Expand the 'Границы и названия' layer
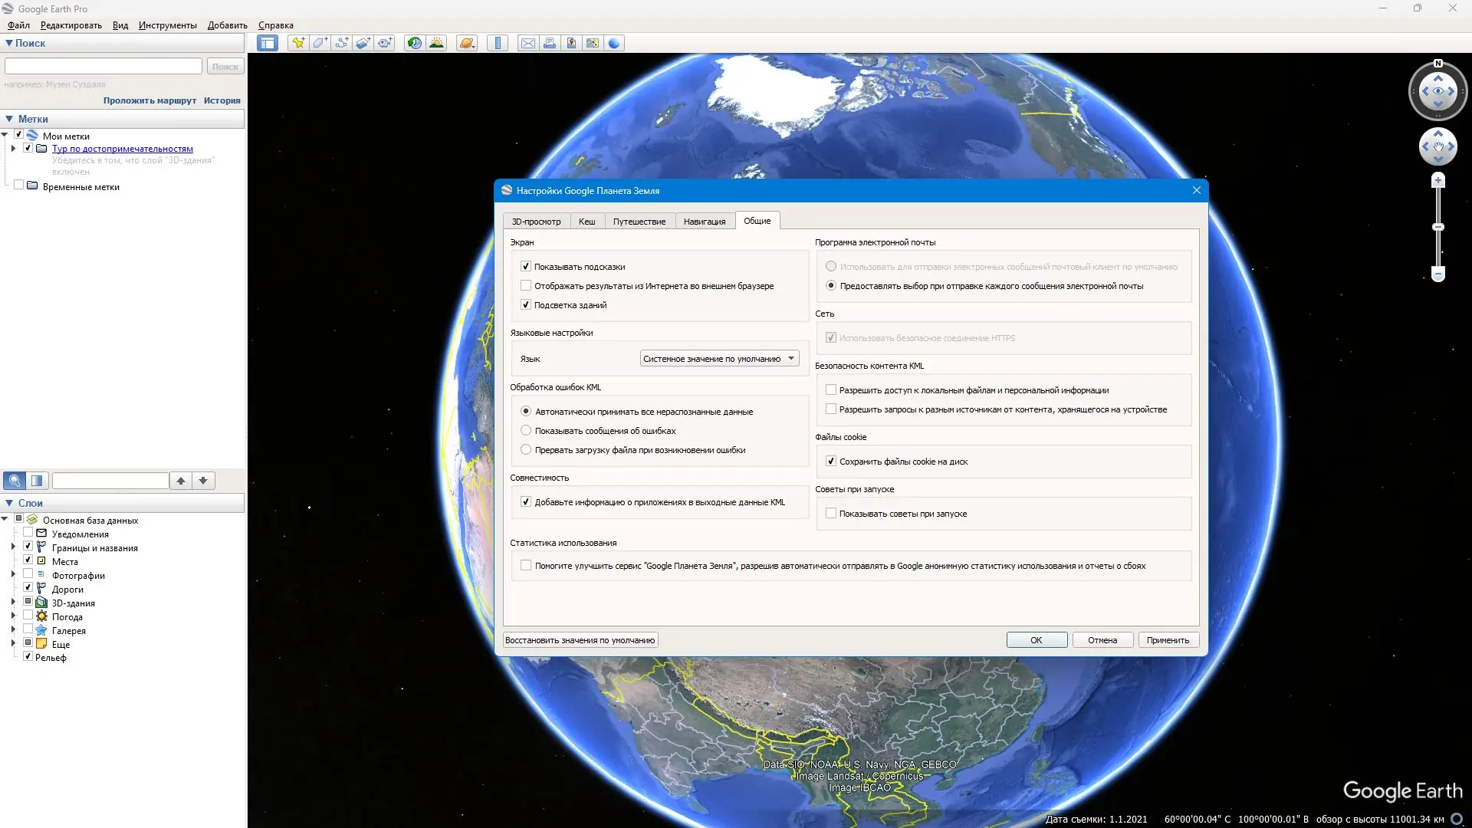Viewport: 1472px width, 828px height. tap(13, 547)
